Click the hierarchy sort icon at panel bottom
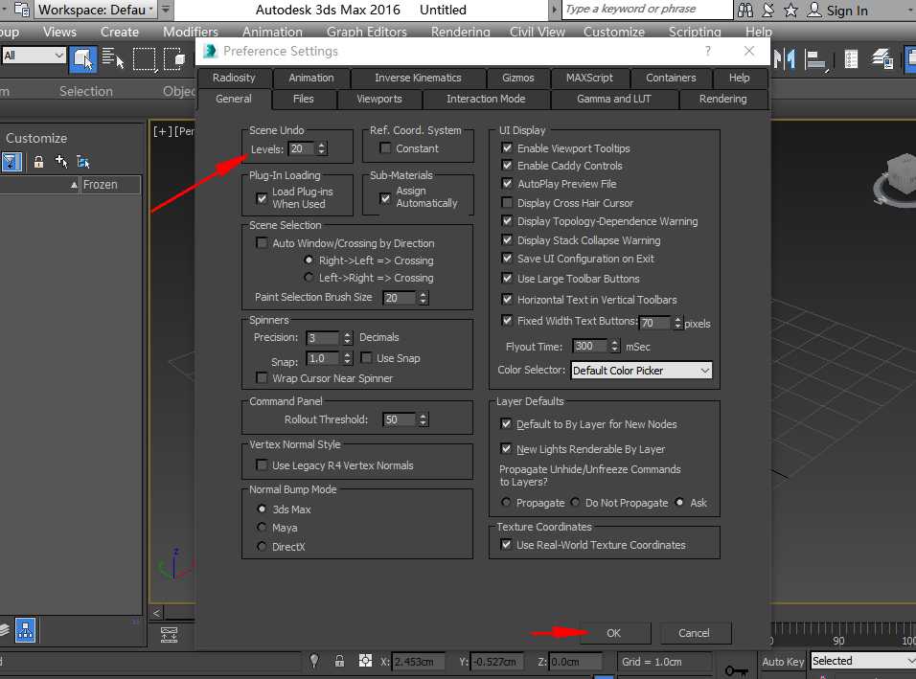 [x=25, y=630]
